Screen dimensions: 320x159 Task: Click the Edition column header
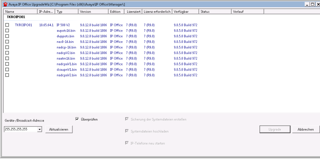point(116,12)
